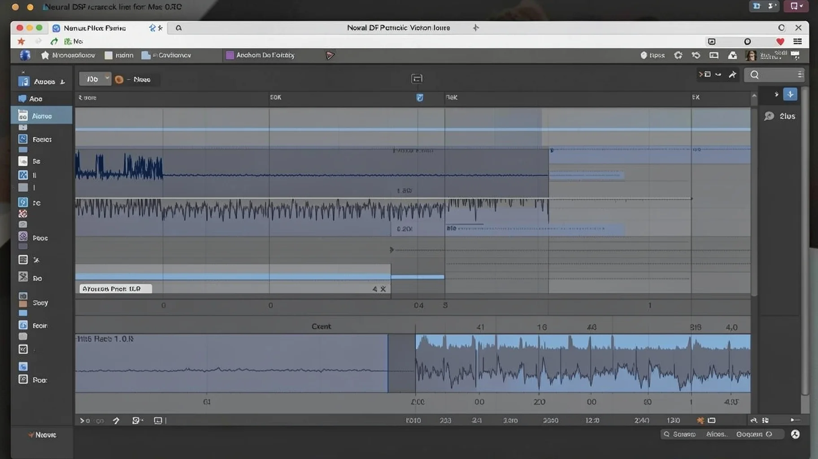Click the Somero search button in status bar
Viewport: 818px width, 459px height.
coord(679,434)
